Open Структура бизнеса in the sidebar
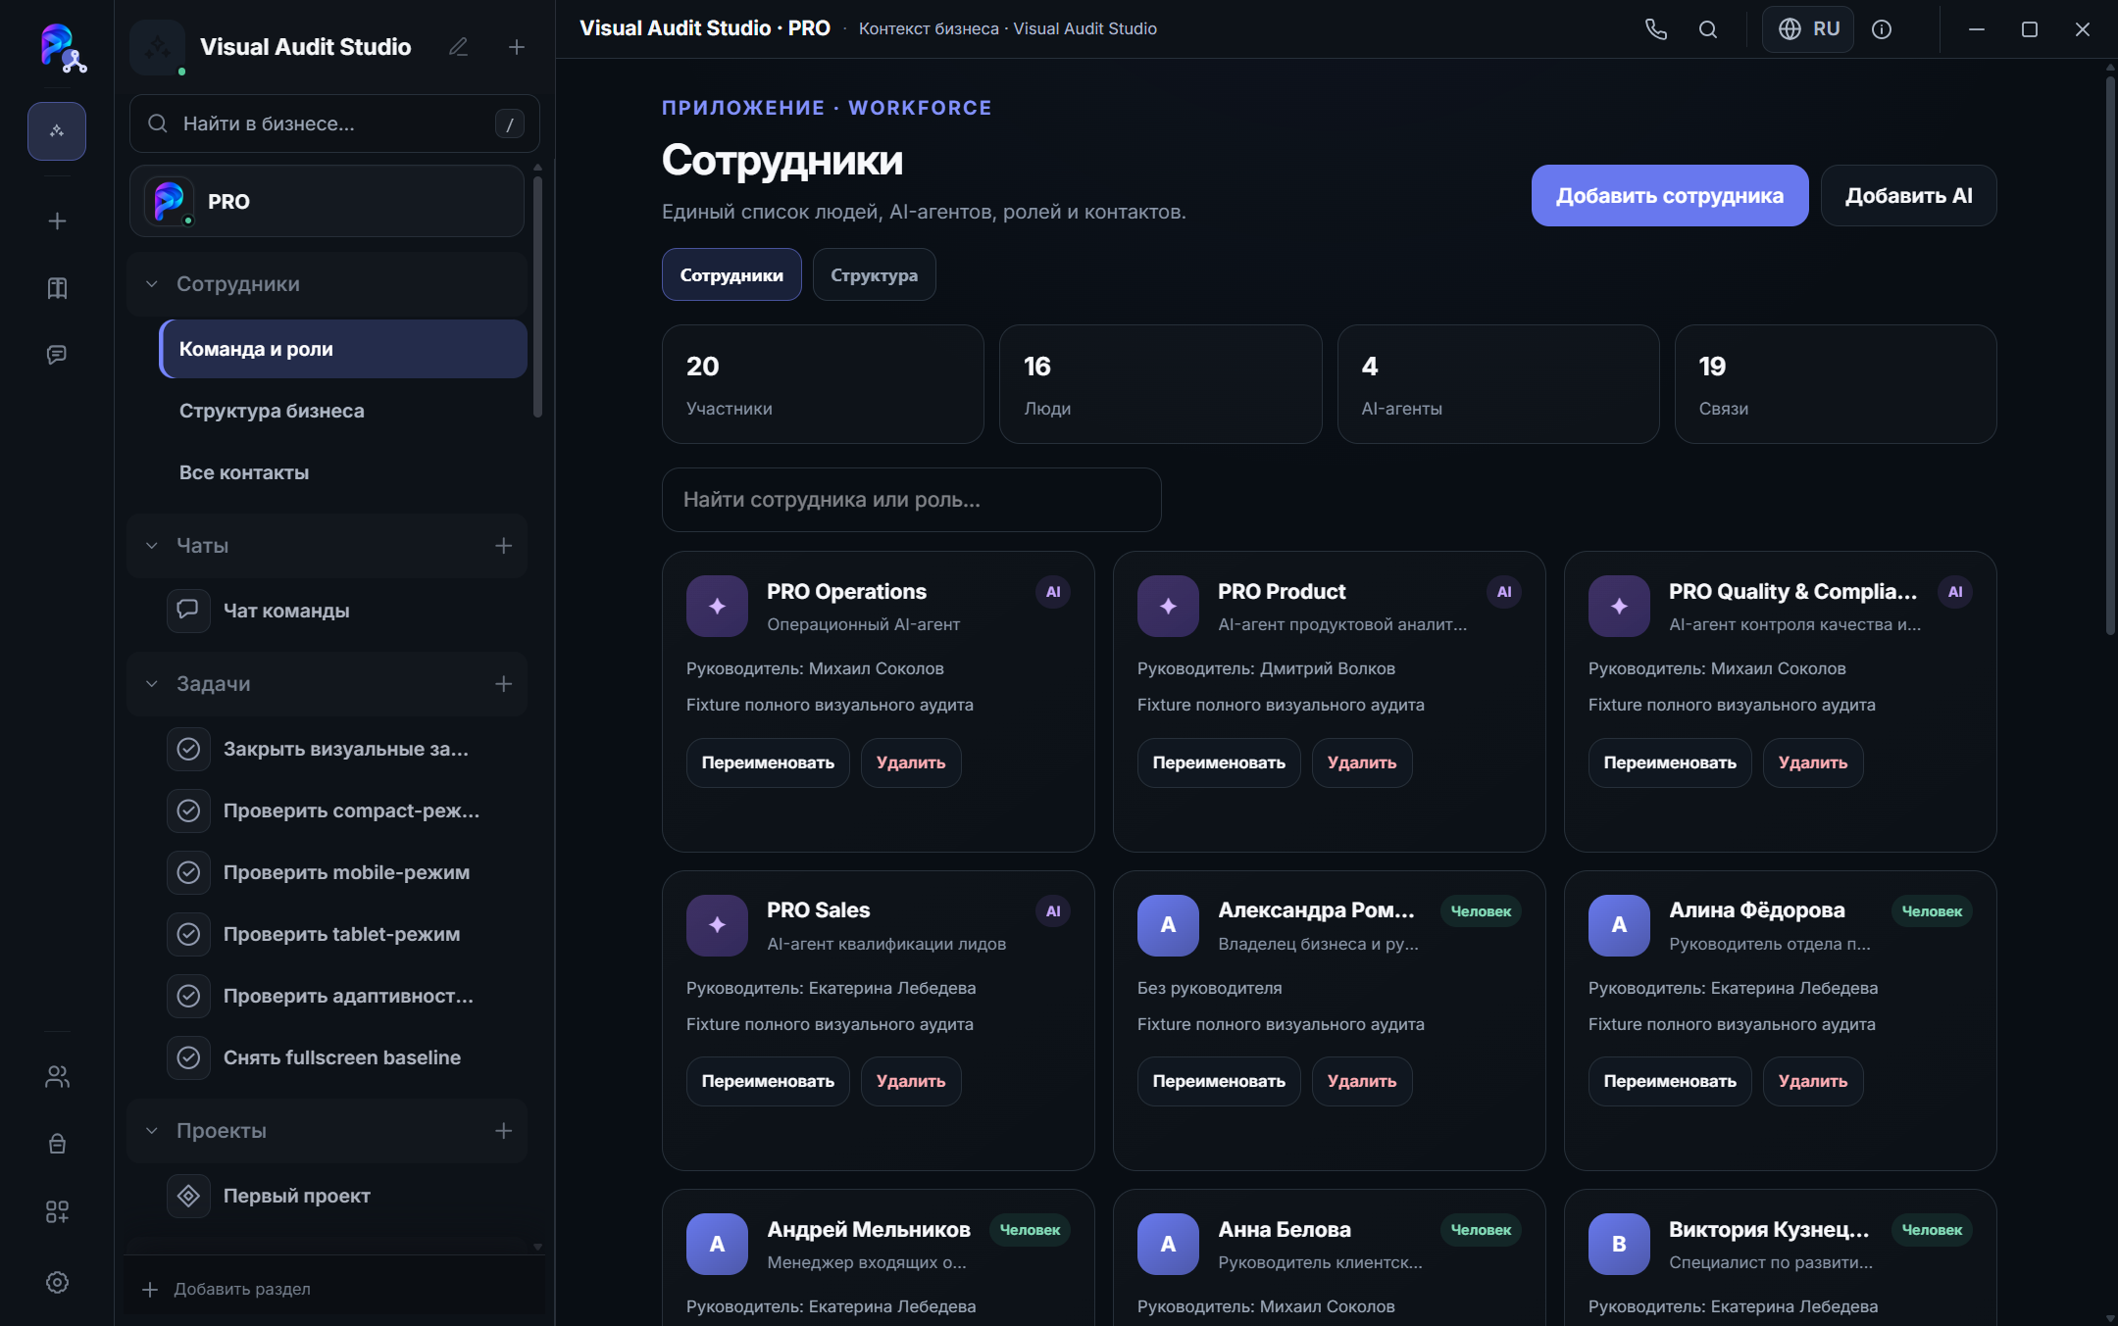Screen dimensions: 2118x1326 coord(343,411)
